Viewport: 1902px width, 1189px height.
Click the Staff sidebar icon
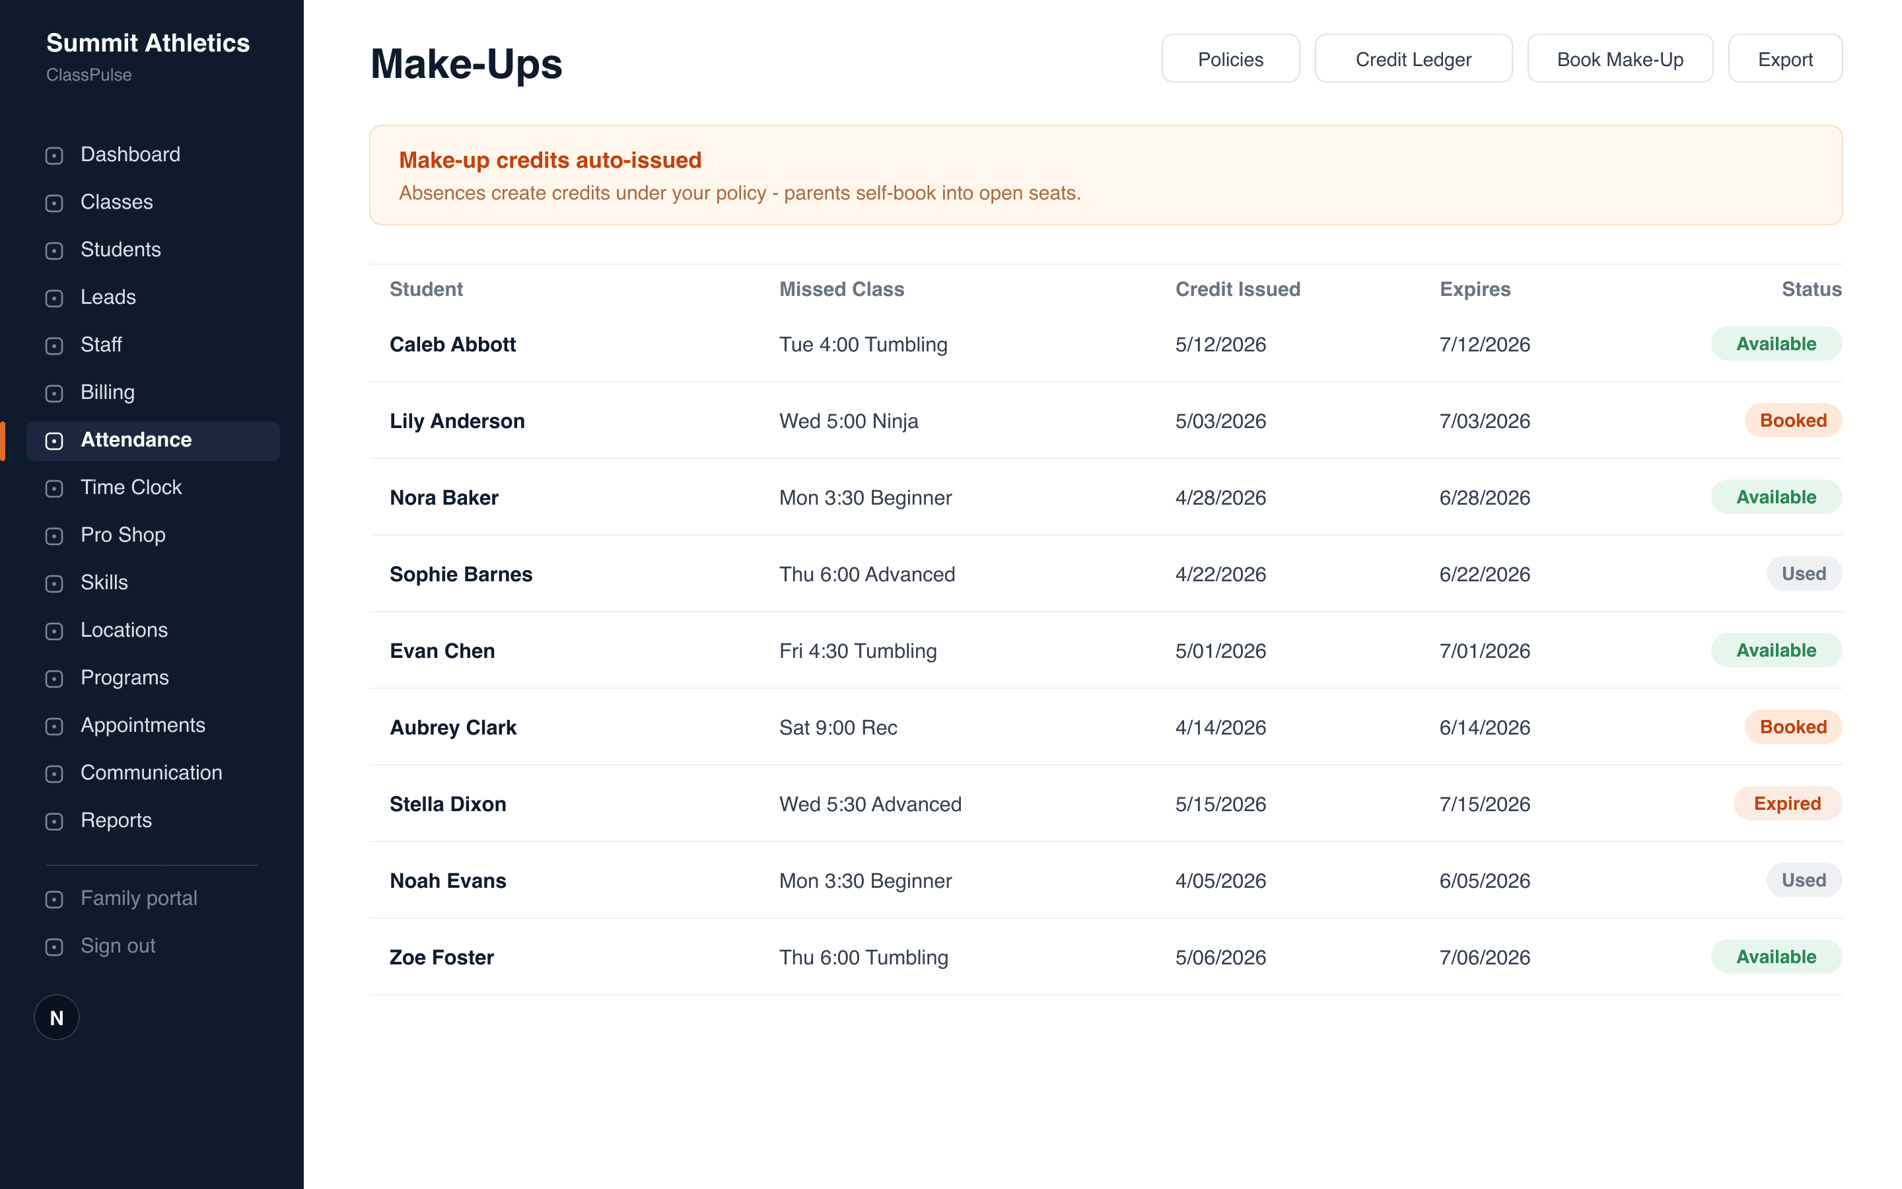click(x=54, y=346)
